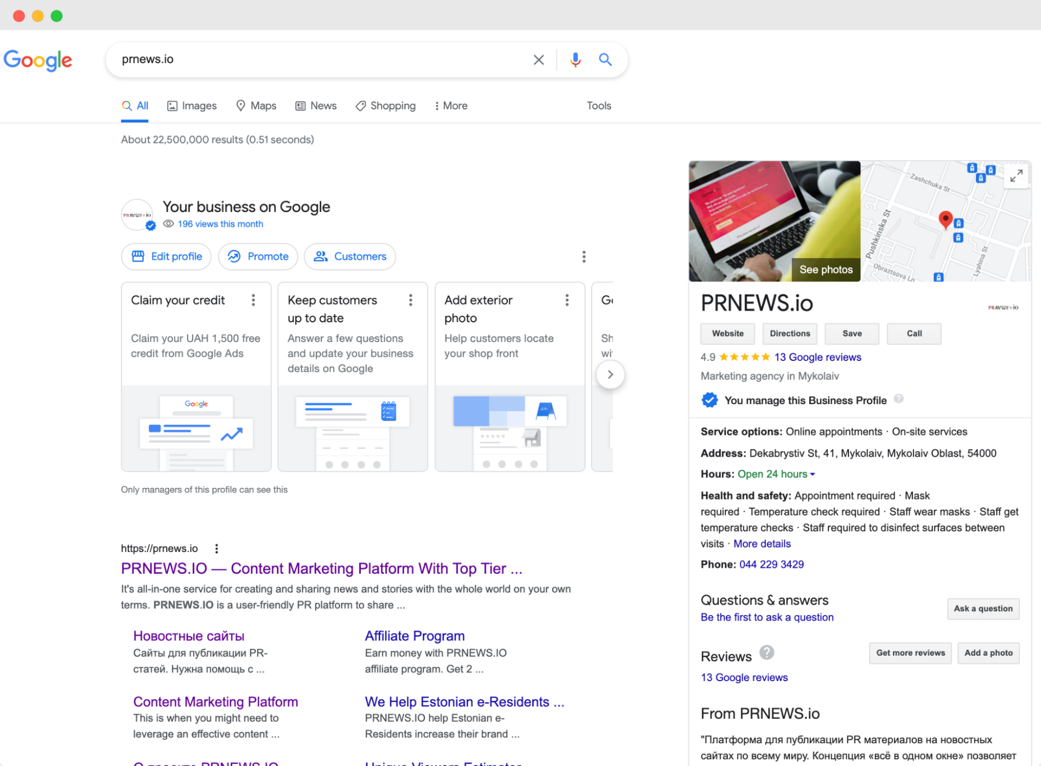The image size is (1041, 766).
Task: Switch to the Maps tab
Action: coord(256,106)
